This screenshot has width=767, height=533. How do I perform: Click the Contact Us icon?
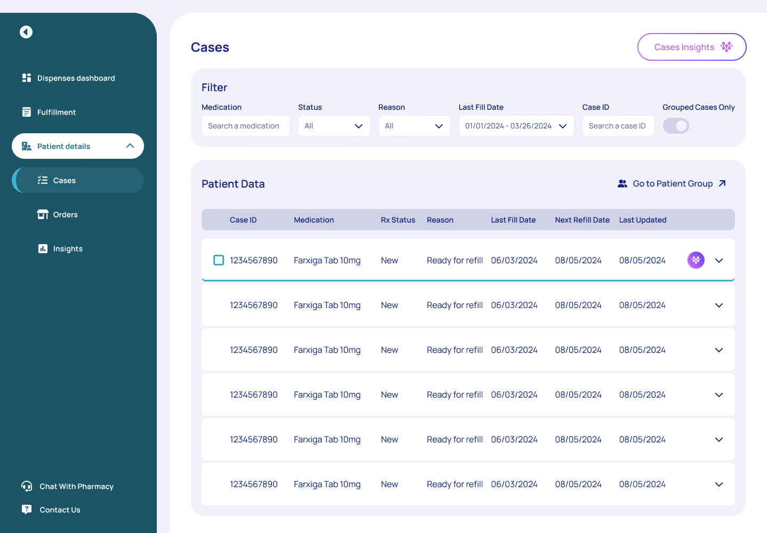[x=27, y=510]
